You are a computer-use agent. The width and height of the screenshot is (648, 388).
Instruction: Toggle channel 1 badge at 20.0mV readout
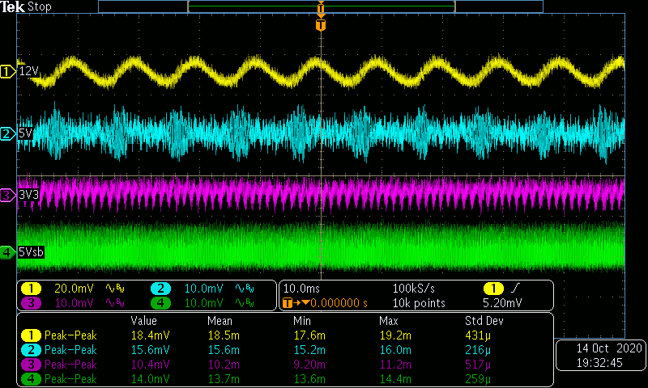(x=31, y=289)
